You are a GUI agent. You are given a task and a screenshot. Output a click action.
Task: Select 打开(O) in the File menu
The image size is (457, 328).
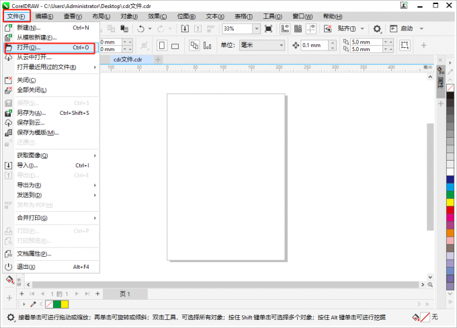pos(51,48)
